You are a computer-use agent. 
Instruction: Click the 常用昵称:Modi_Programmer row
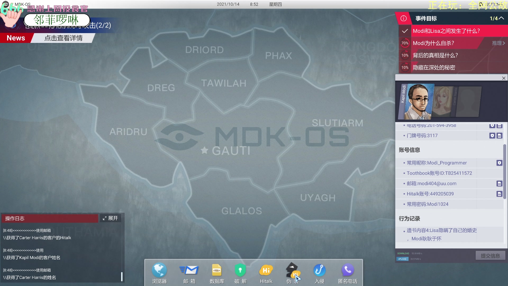coord(450,163)
